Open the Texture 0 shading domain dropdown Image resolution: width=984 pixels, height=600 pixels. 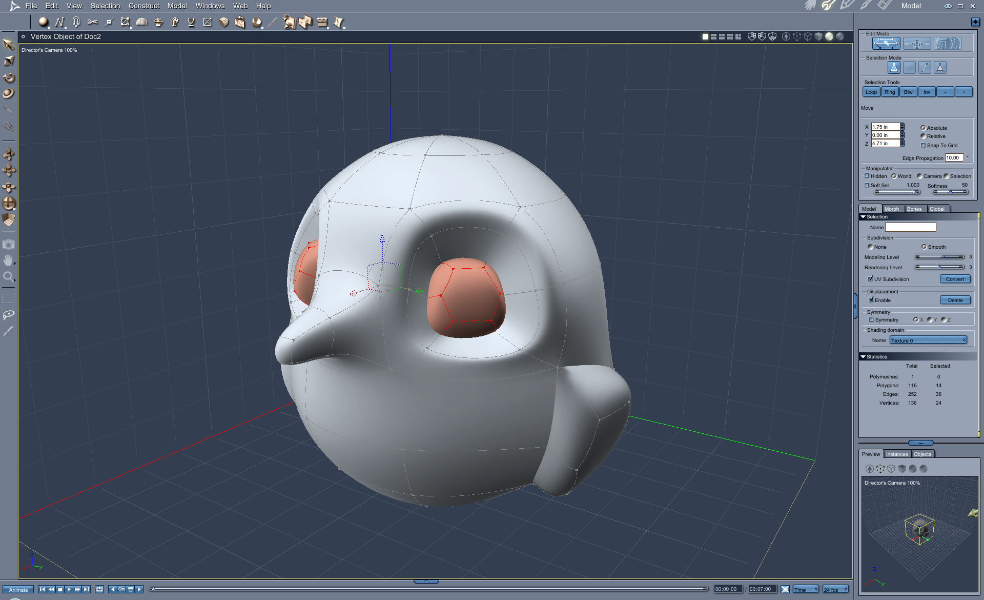tap(965, 339)
